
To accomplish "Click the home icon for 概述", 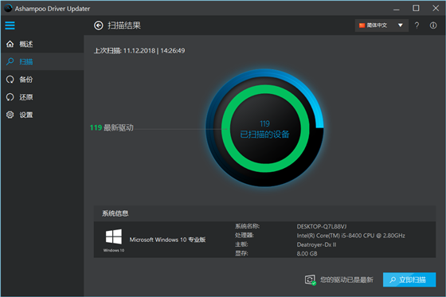I will click(x=10, y=44).
